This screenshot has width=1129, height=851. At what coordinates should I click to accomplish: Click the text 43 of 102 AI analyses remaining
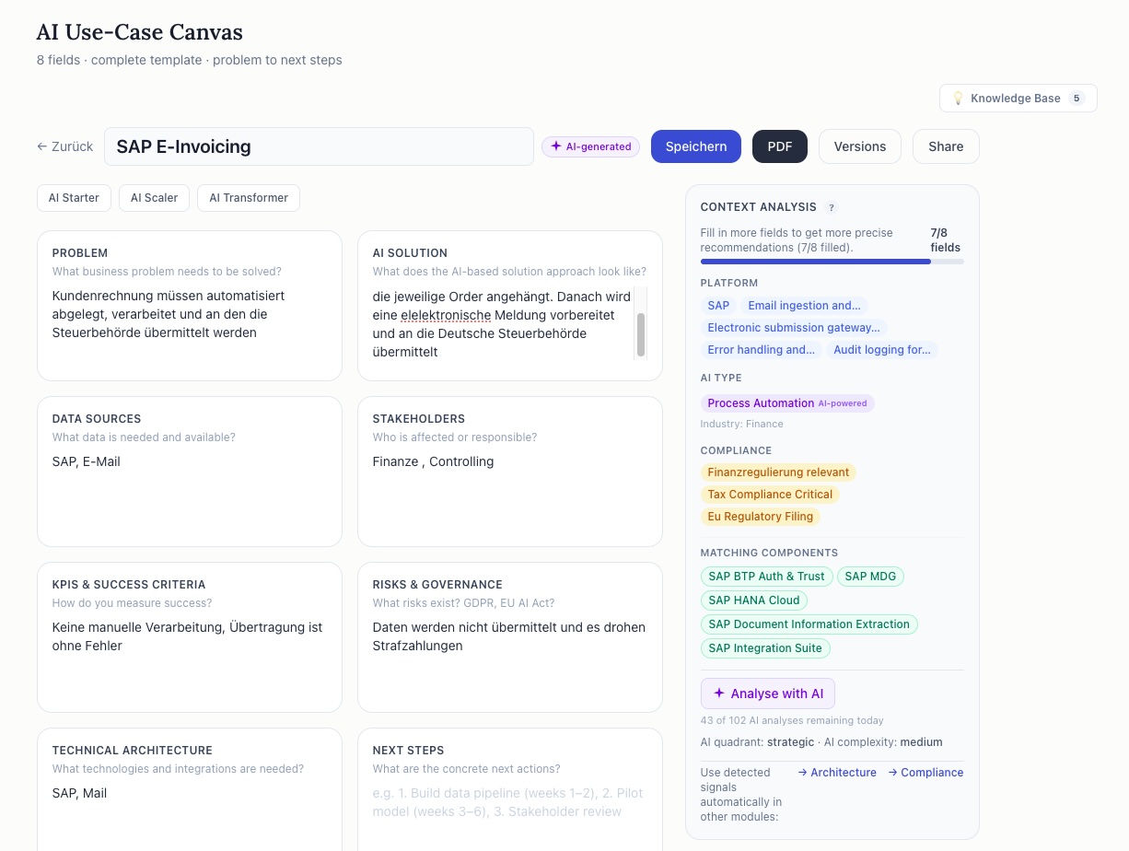pyautogui.click(x=792, y=720)
